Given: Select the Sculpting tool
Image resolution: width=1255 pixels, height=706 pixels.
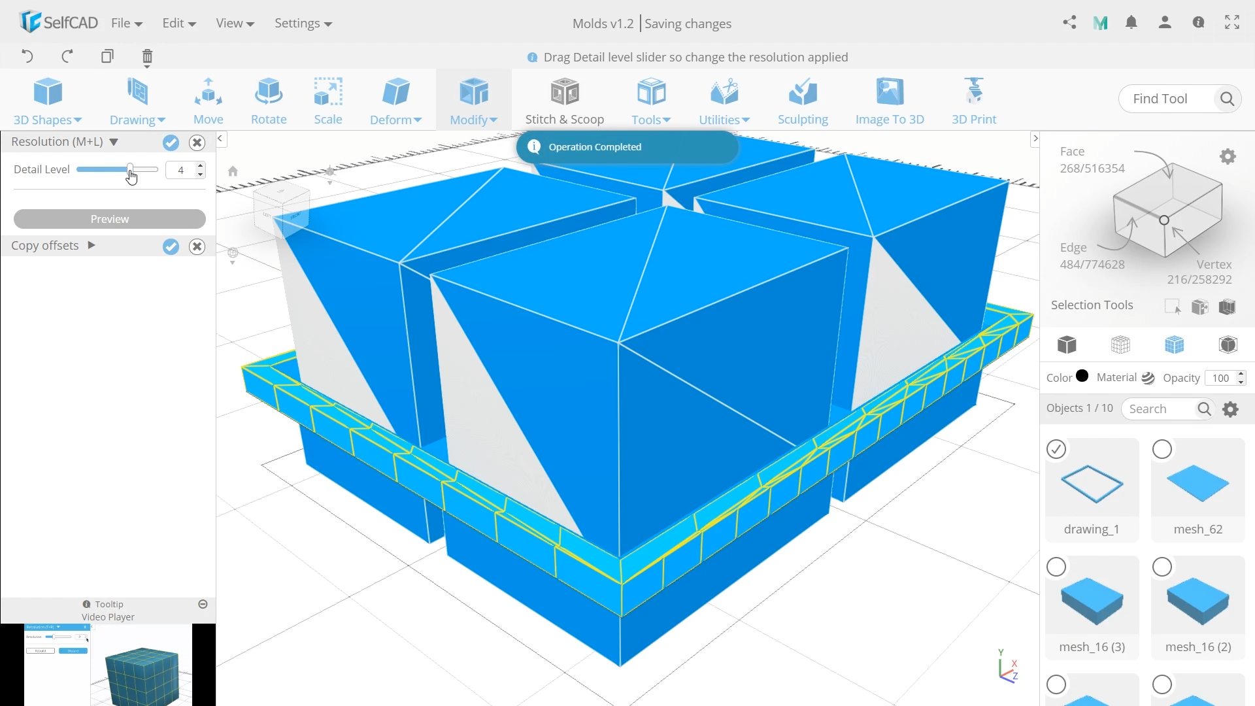Looking at the screenshot, I should point(802,101).
